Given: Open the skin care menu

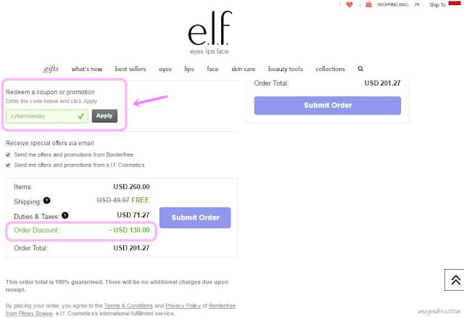Looking at the screenshot, I should click(x=243, y=69).
